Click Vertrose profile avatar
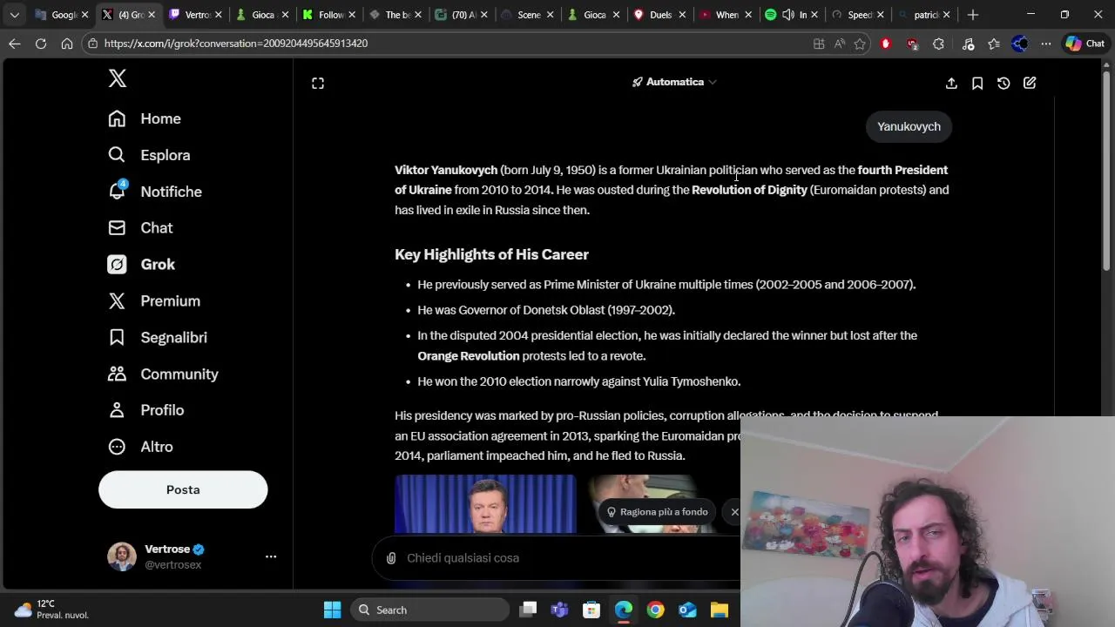The image size is (1115, 627). point(122,556)
